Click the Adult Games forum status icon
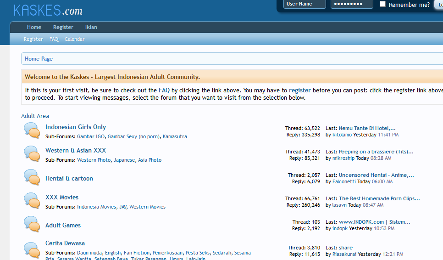Screen dimensions: 443x260 [x=32, y=224]
